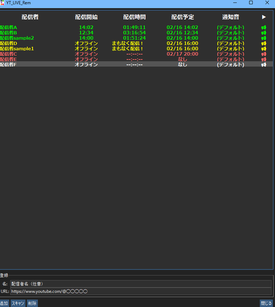Select the 配信者C row

click(137, 54)
